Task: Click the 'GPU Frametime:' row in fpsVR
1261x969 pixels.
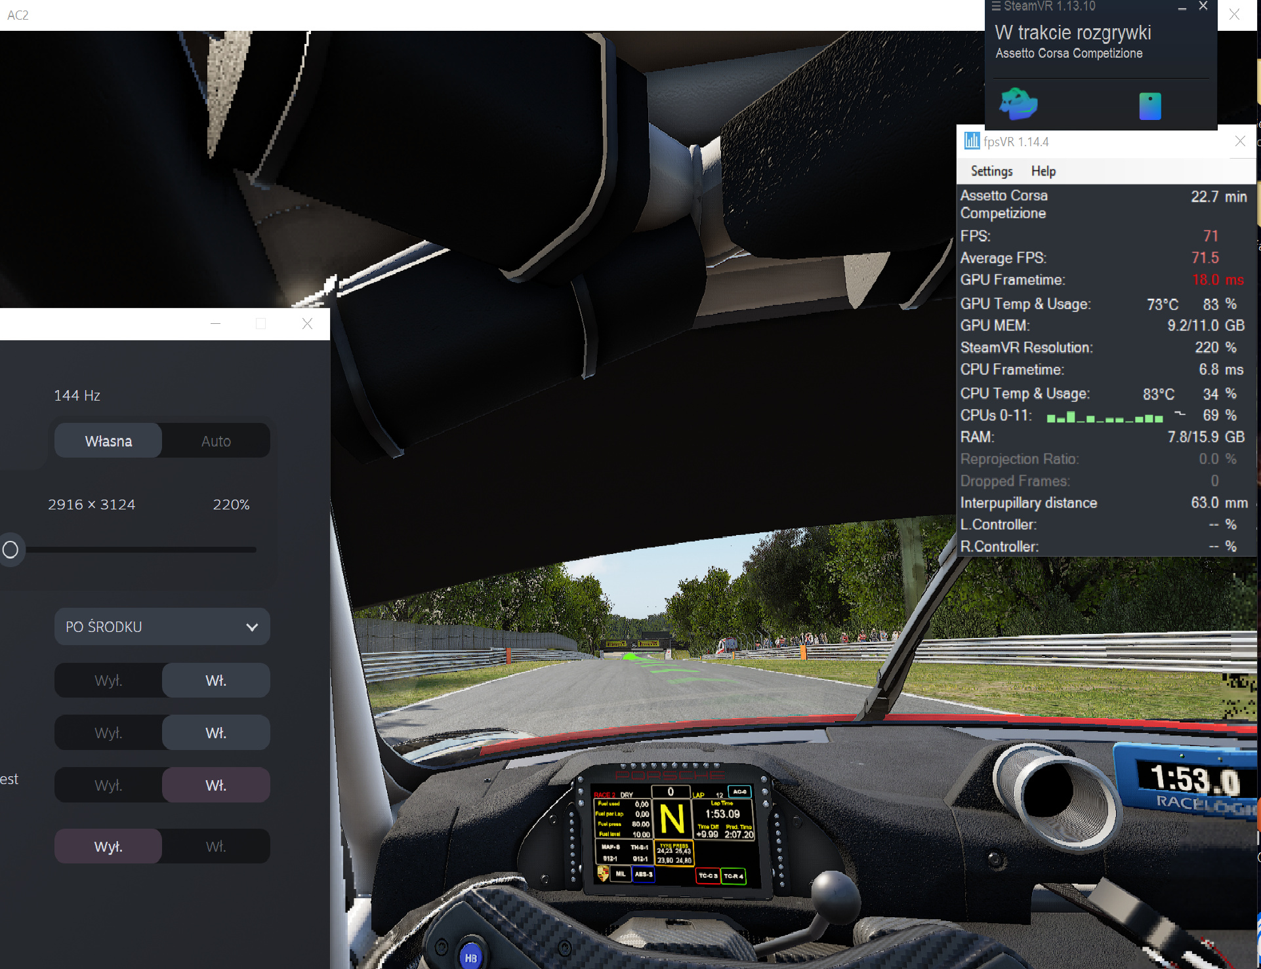Action: tap(1103, 280)
